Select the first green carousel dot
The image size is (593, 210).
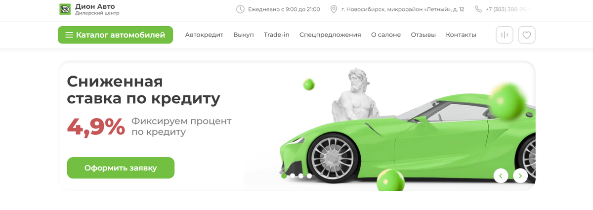click(284, 175)
